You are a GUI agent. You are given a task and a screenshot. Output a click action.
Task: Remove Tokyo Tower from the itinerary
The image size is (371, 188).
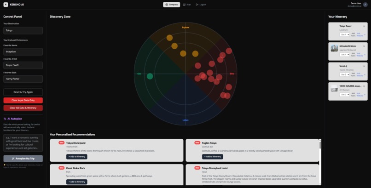[x=364, y=26]
